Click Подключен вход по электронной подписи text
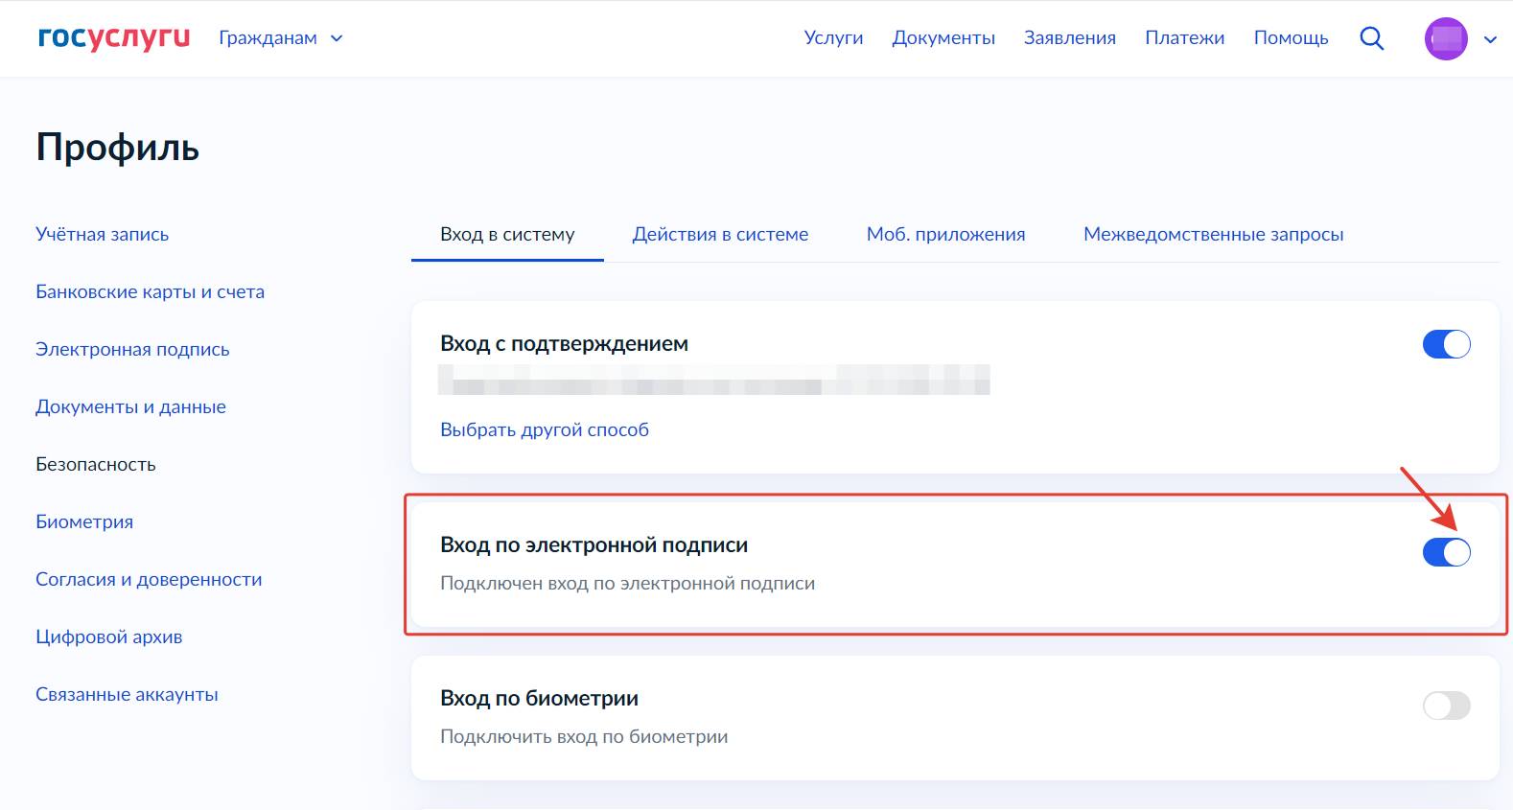The height and width of the screenshot is (810, 1513). [x=627, y=583]
